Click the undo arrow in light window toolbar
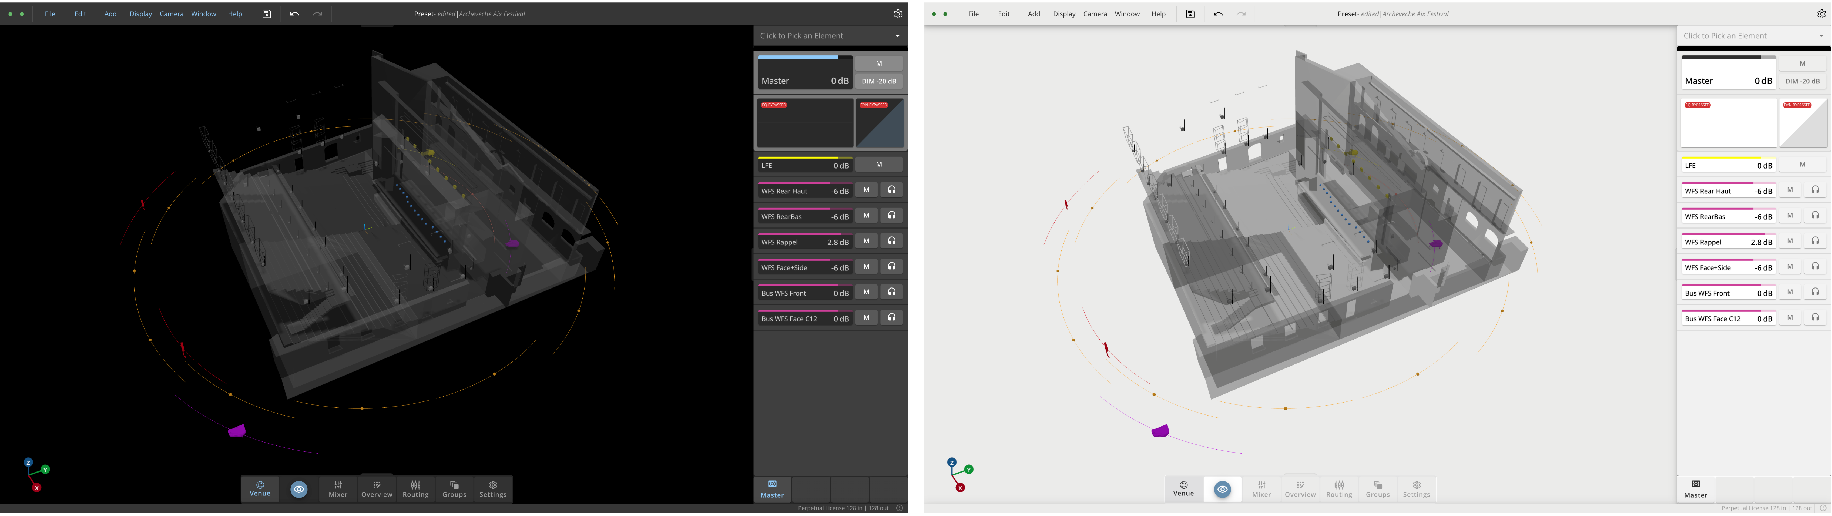This screenshot has height=516, width=1832. [x=1217, y=14]
